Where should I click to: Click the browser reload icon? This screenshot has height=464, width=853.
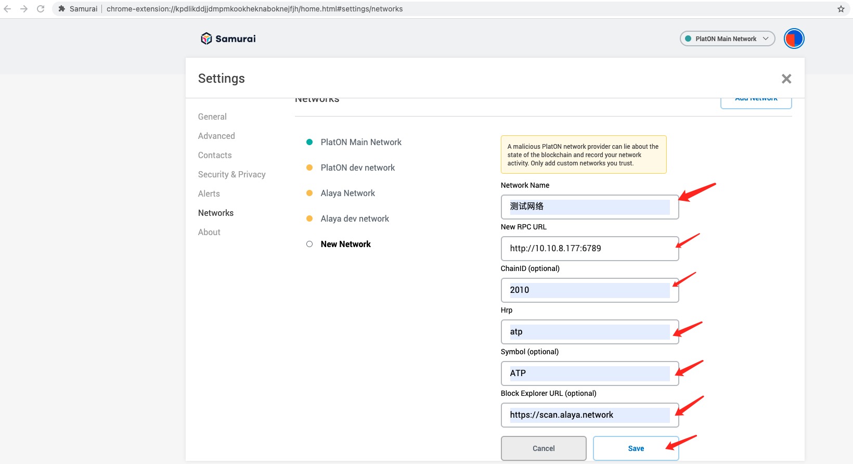(x=41, y=9)
